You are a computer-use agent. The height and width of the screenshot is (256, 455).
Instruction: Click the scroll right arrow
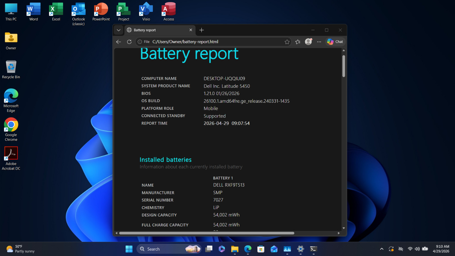pos(338,233)
